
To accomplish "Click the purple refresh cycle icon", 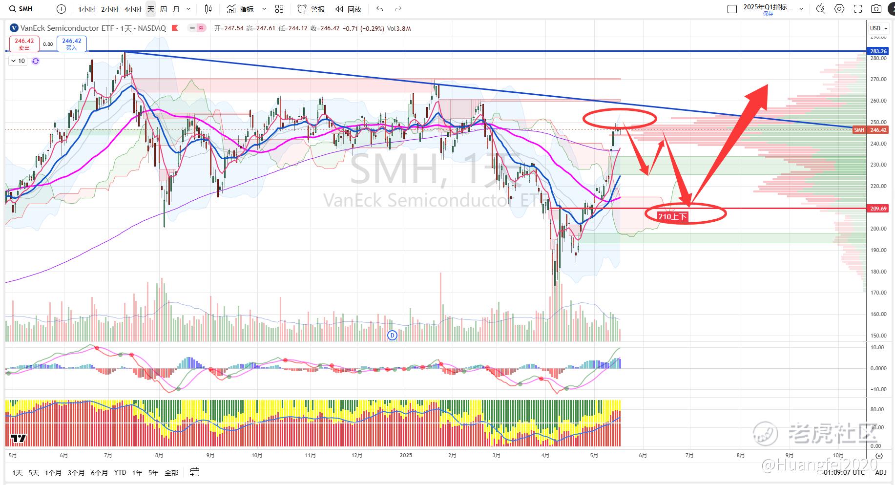I will pyautogui.click(x=36, y=61).
